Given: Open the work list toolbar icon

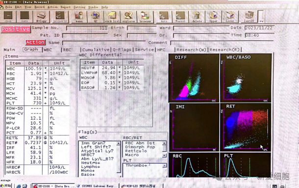Looking at the screenshot, I should [112, 17].
